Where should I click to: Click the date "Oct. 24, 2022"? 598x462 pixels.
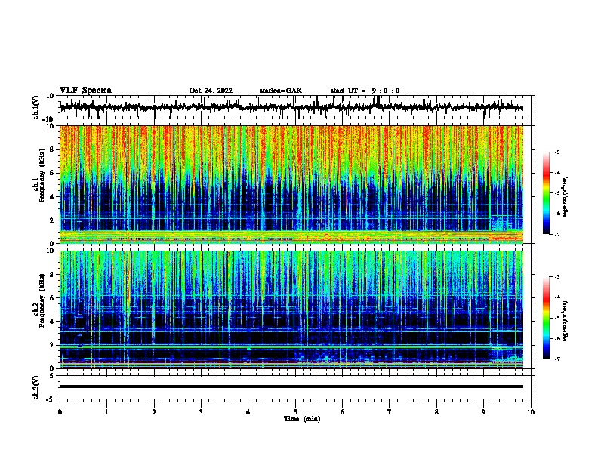click(x=211, y=91)
